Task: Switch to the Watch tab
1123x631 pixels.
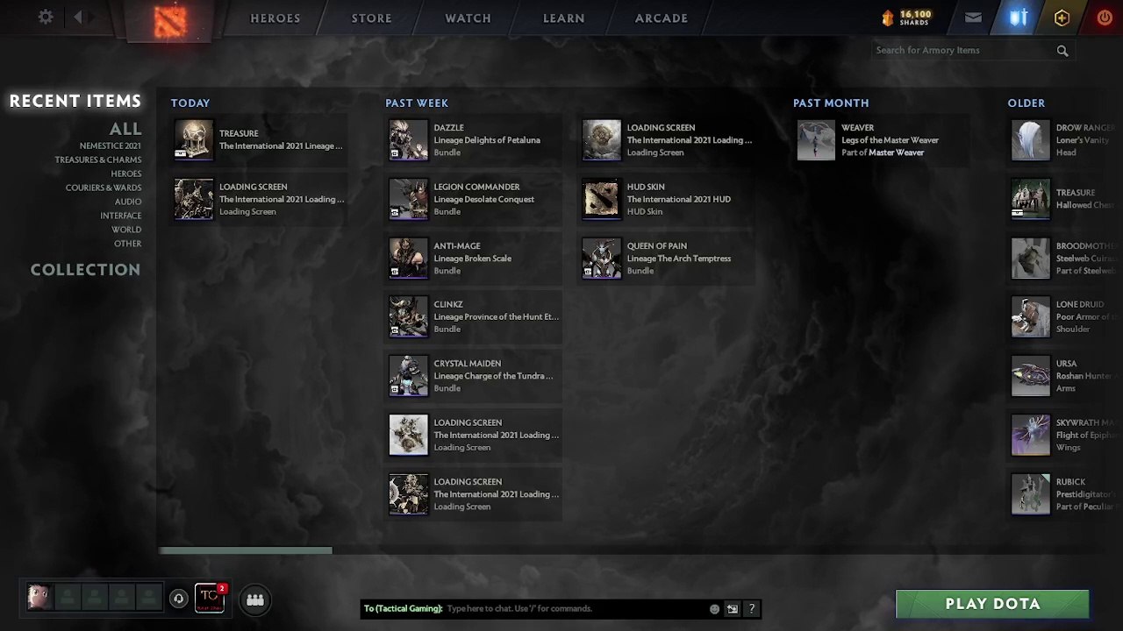Action: [468, 18]
